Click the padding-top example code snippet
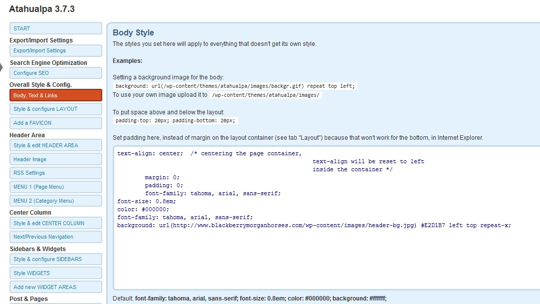The image size is (540, 304). pos(176,121)
